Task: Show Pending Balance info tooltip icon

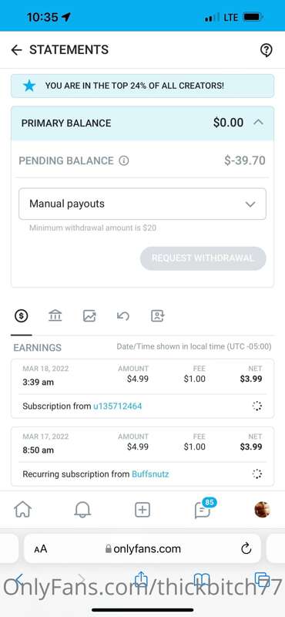Action: [124, 160]
